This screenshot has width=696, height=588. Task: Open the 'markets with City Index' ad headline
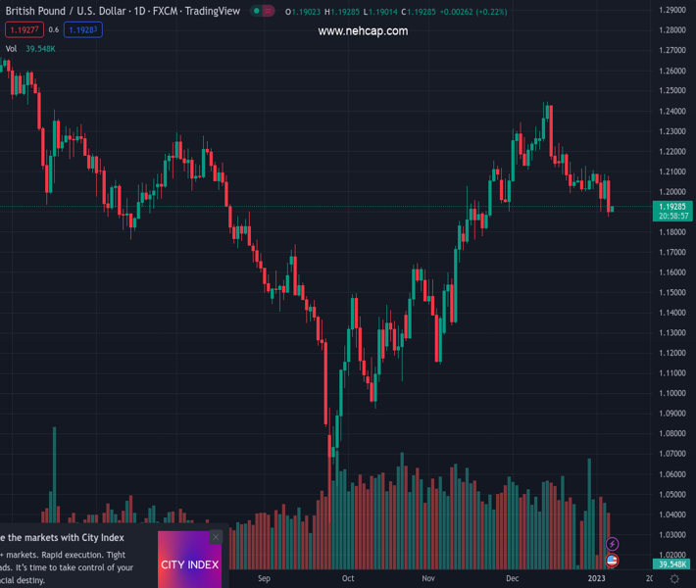pyautogui.click(x=63, y=538)
